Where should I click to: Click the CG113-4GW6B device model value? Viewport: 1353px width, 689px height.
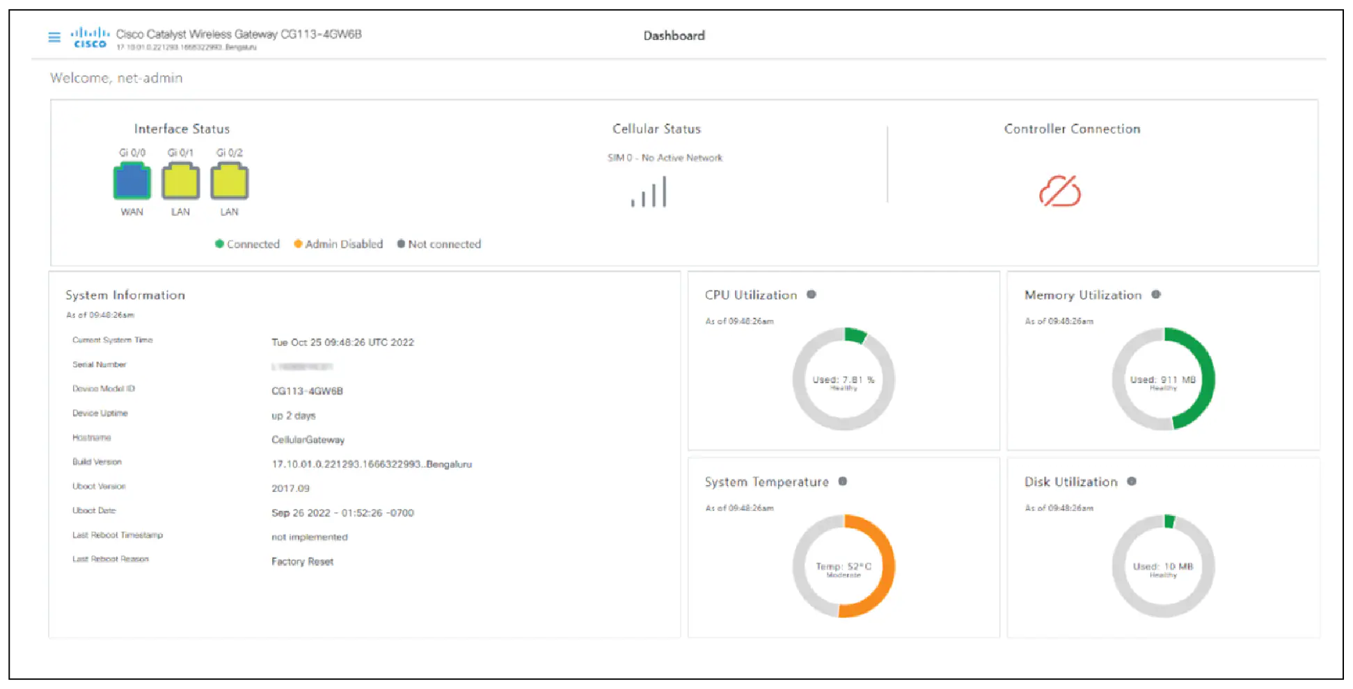(x=307, y=391)
